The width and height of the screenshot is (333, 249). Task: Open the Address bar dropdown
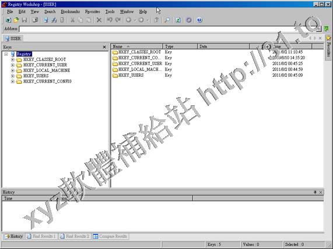(x=319, y=29)
